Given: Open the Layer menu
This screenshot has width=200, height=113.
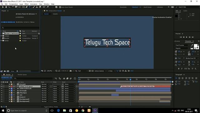Looking at the screenshot, I should pyautogui.click(x=21, y=4).
